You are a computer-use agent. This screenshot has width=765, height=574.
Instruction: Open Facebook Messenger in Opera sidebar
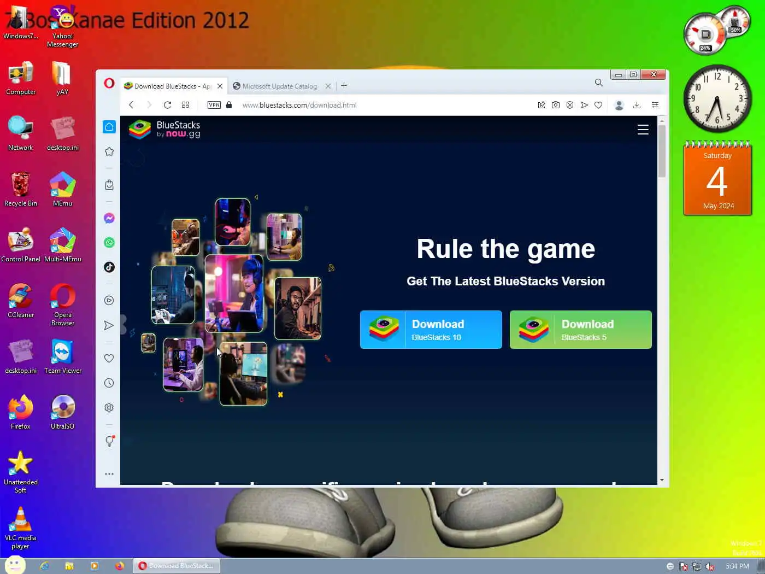point(109,218)
